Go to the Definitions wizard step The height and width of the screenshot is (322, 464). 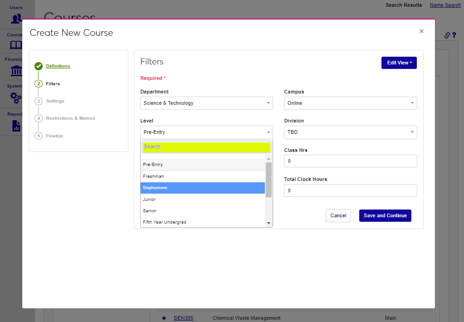click(x=58, y=66)
